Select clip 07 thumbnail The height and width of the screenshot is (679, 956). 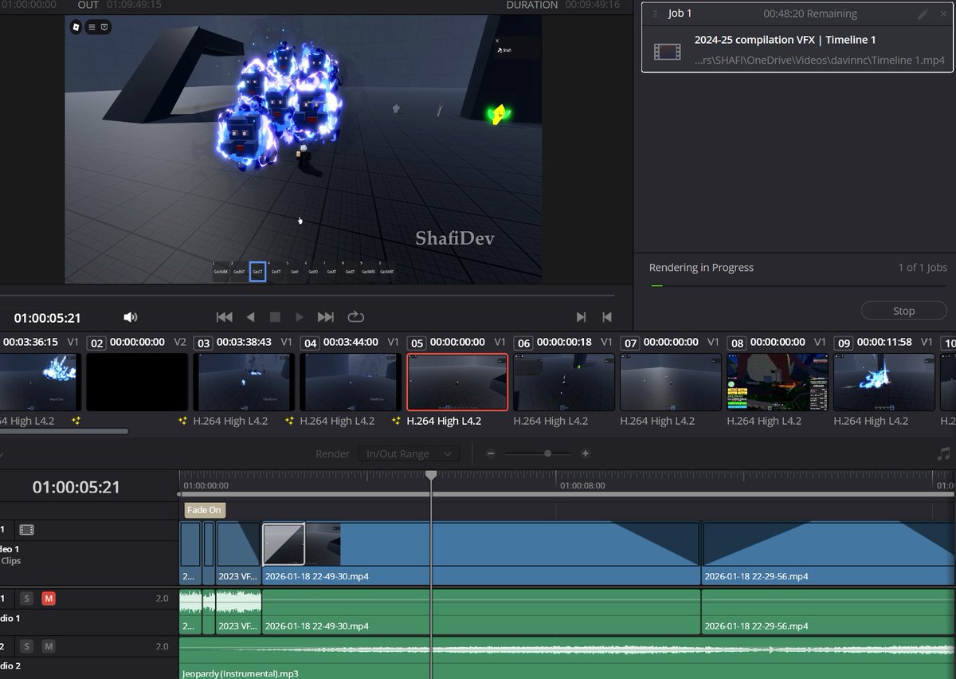click(671, 383)
